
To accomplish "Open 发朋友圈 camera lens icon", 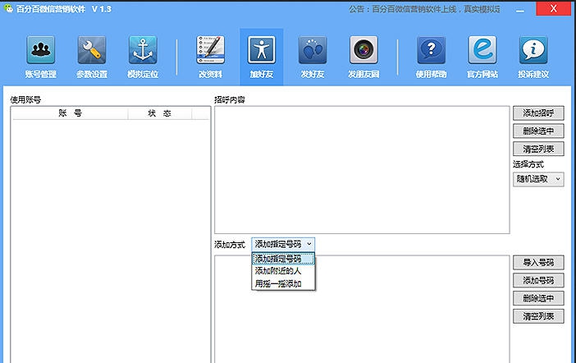I will pyautogui.click(x=363, y=49).
